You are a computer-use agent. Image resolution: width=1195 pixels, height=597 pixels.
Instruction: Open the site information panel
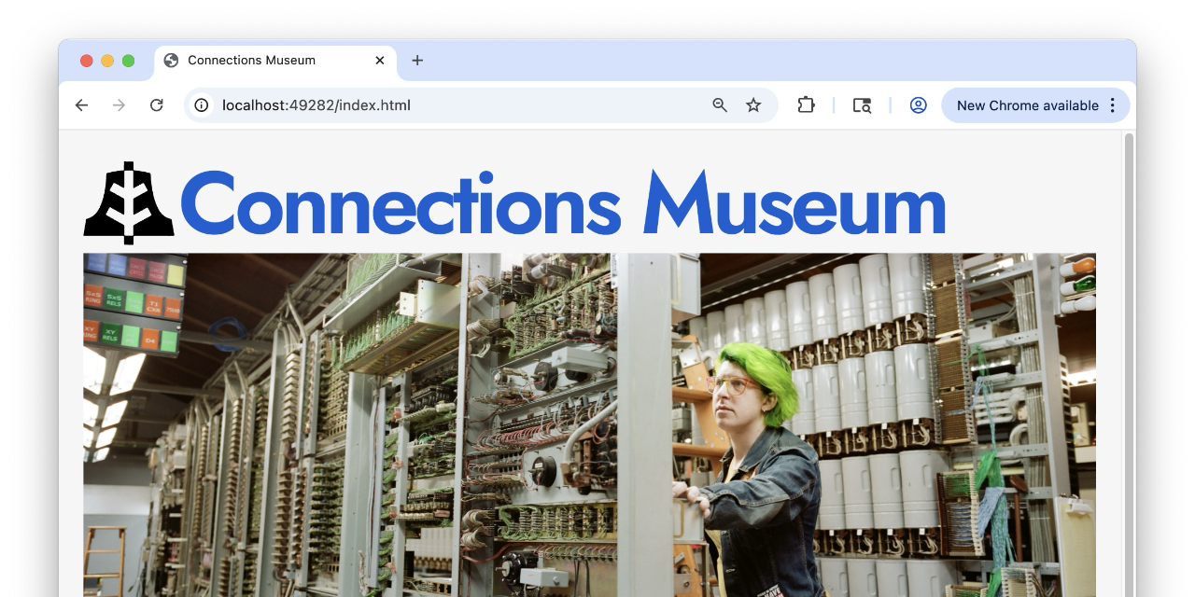click(201, 104)
